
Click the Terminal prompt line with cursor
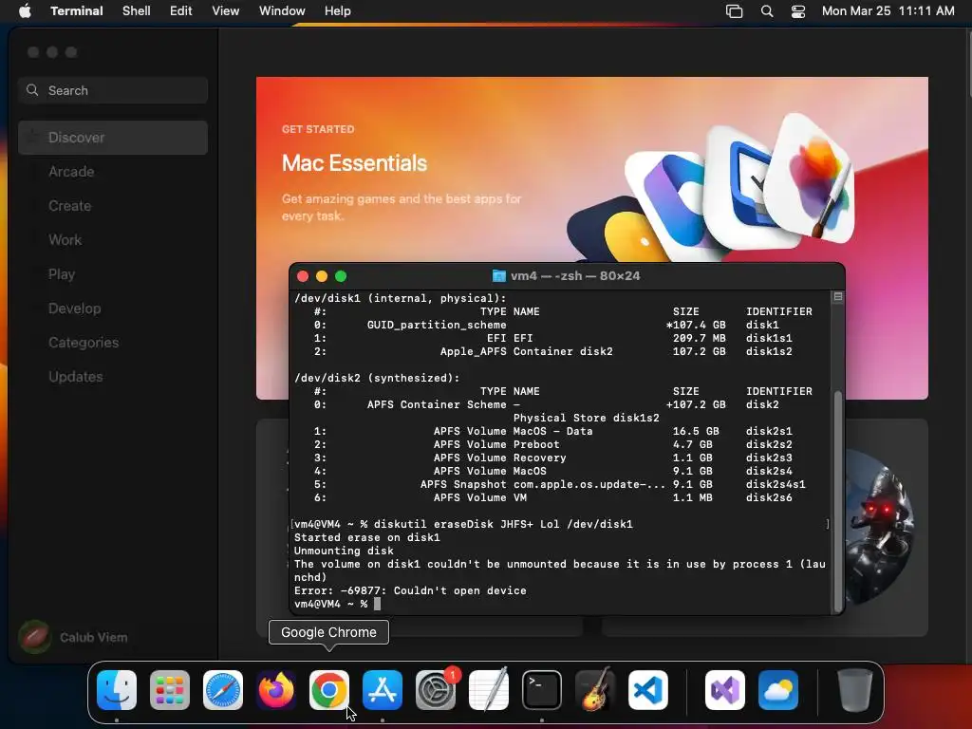[337, 604]
